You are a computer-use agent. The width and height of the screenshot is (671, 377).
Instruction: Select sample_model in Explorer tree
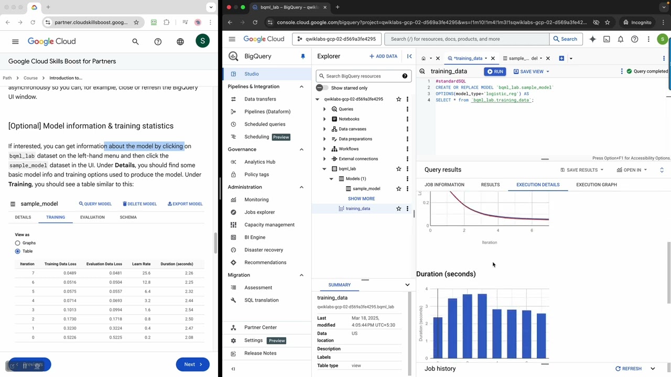pos(366,188)
